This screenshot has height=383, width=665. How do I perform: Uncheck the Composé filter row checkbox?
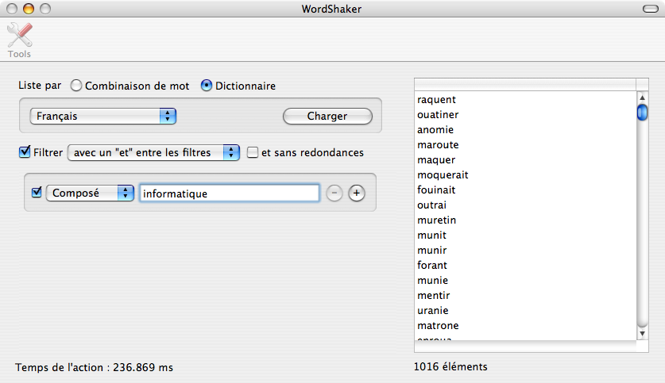37,193
